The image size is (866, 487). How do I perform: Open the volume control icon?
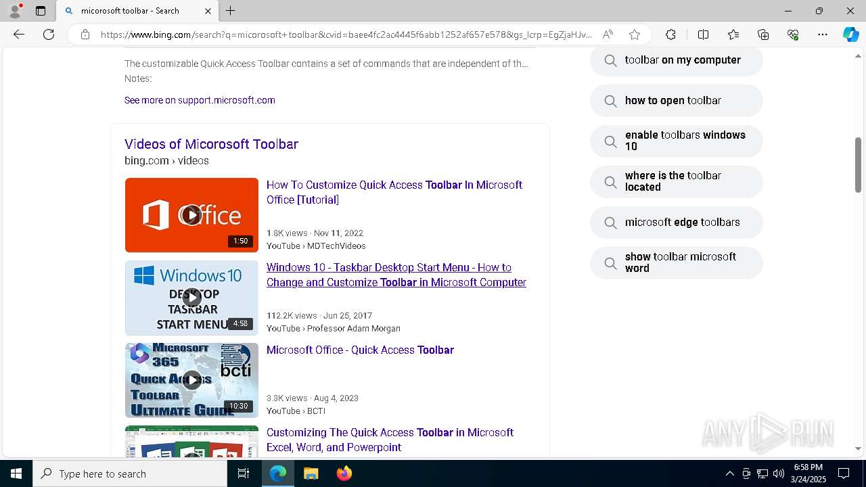tap(779, 473)
